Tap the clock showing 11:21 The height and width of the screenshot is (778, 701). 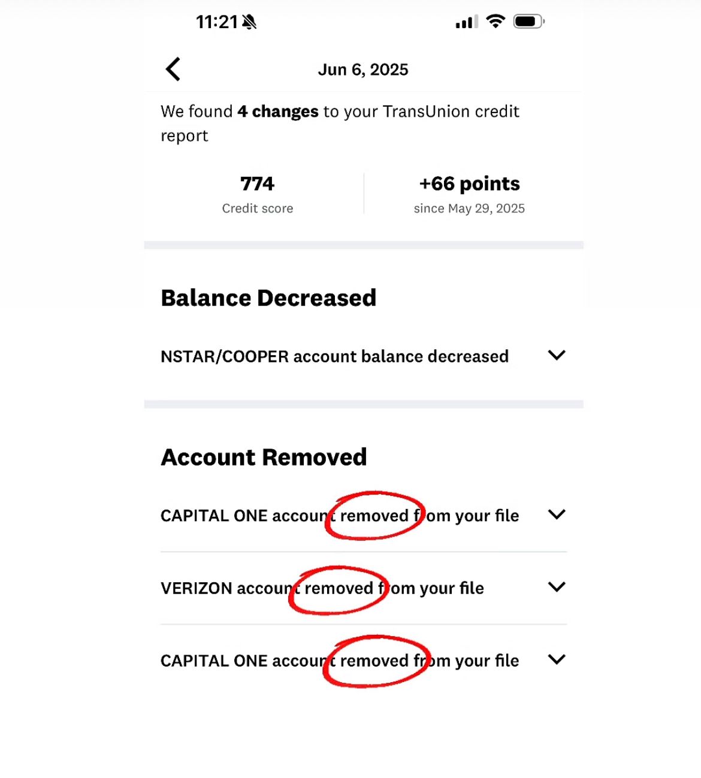(x=217, y=22)
